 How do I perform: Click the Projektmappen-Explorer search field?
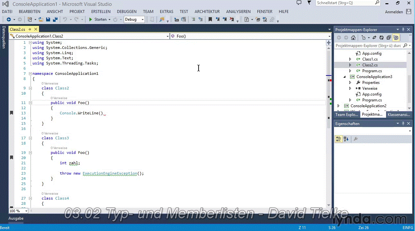click(x=373, y=46)
